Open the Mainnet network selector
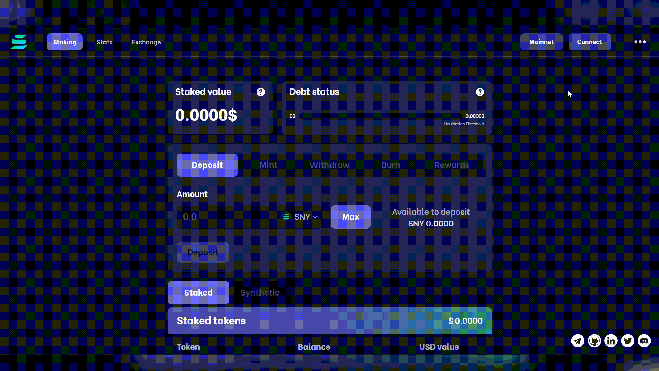The image size is (659, 371). tap(541, 42)
